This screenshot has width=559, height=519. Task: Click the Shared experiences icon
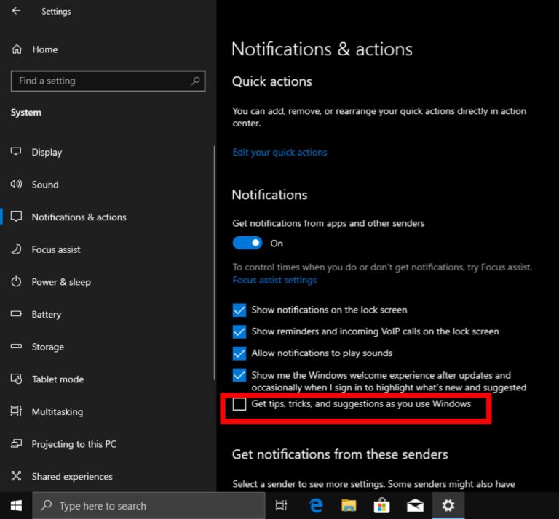(16, 476)
